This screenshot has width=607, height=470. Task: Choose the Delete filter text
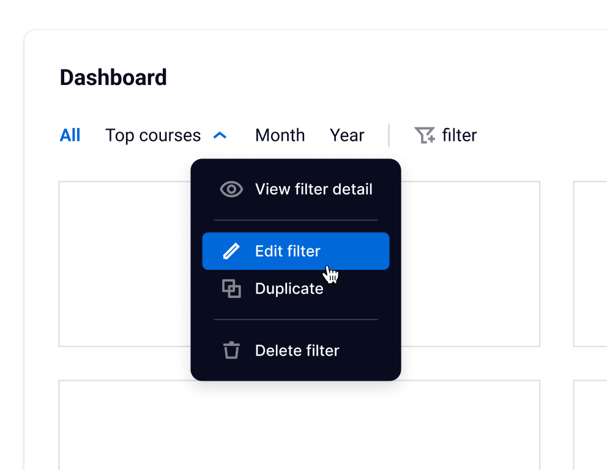pos(297,351)
